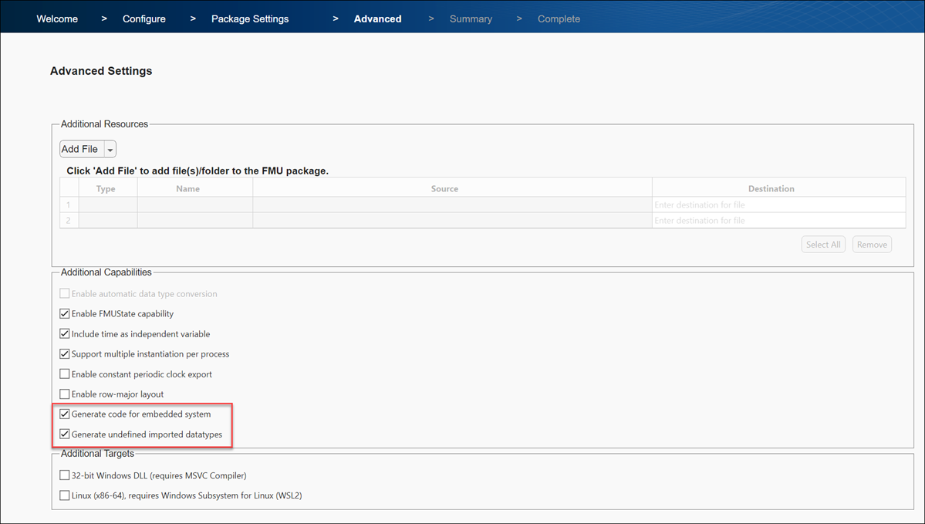Go back to the Welcome step

(56, 18)
